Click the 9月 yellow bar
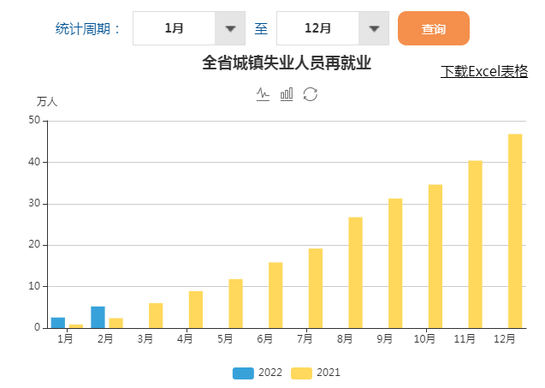Screen dimensions: 545x388 pos(395,263)
